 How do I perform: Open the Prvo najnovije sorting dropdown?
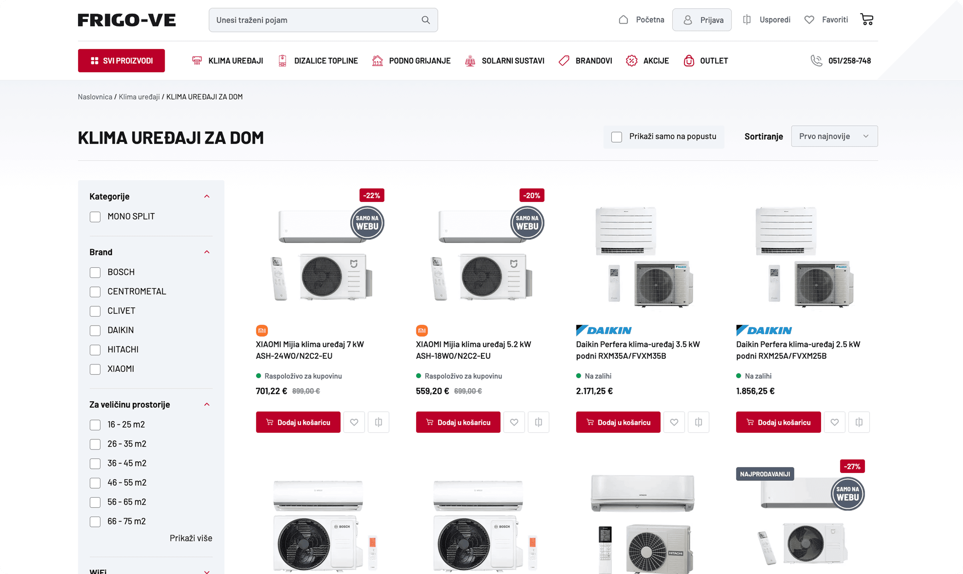pyautogui.click(x=834, y=136)
